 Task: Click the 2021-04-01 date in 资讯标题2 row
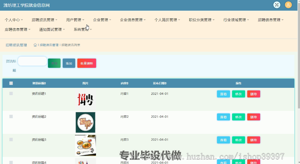point(160,117)
